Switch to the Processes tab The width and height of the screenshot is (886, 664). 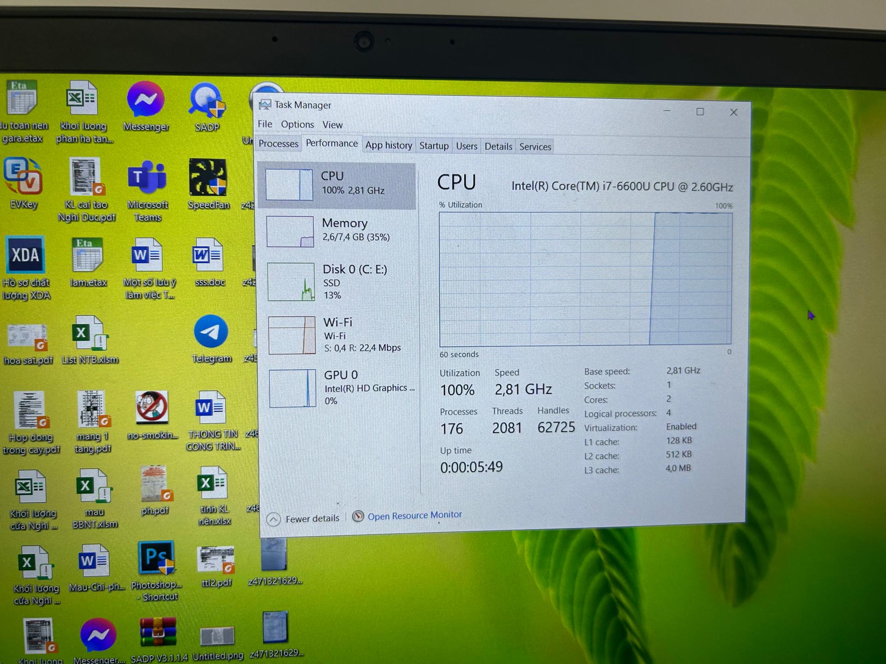[278, 143]
